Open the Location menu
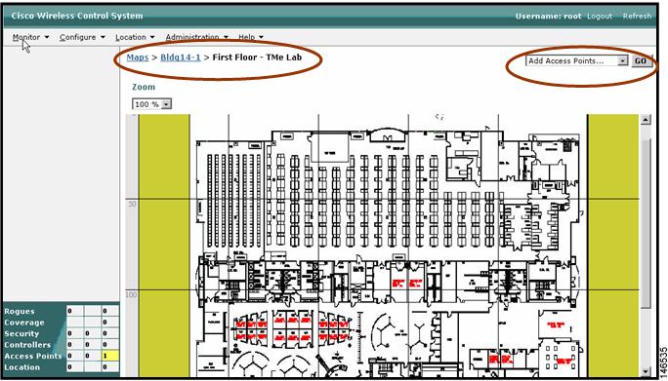 pyautogui.click(x=135, y=37)
